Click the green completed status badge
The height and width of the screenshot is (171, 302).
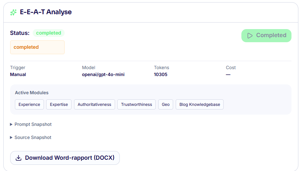point(49,33)
